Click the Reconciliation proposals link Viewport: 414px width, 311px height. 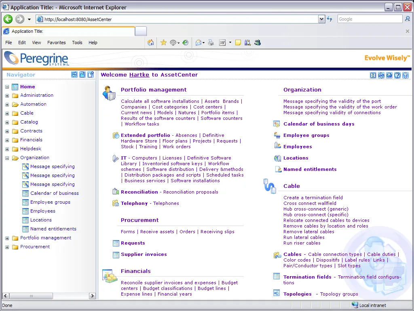191,192
